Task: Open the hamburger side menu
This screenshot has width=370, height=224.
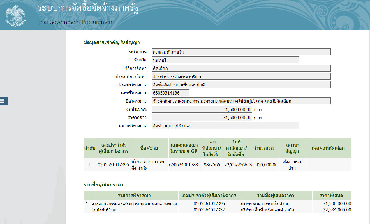Action: tap(4, 101)
